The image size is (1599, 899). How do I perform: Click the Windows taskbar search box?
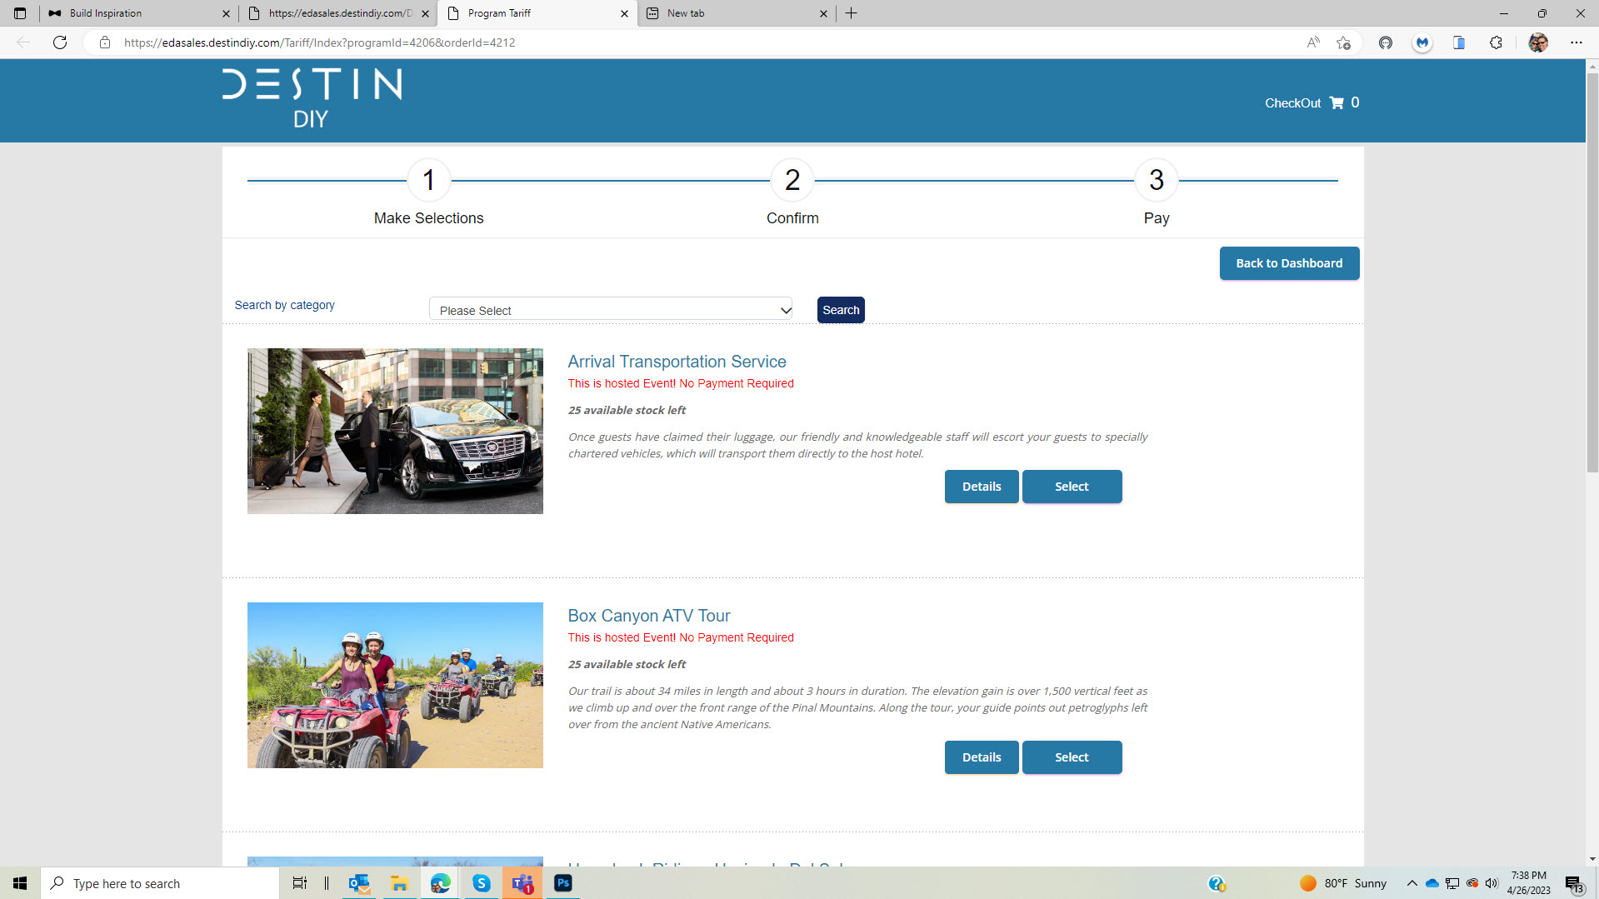point(160,883)
